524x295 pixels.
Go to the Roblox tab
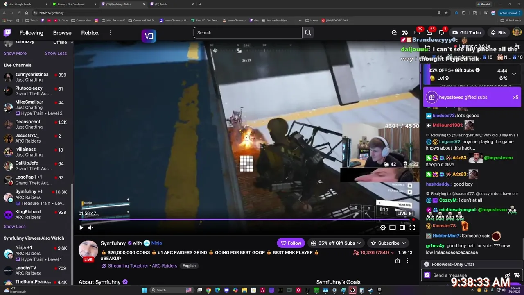(x=90, y=33)
